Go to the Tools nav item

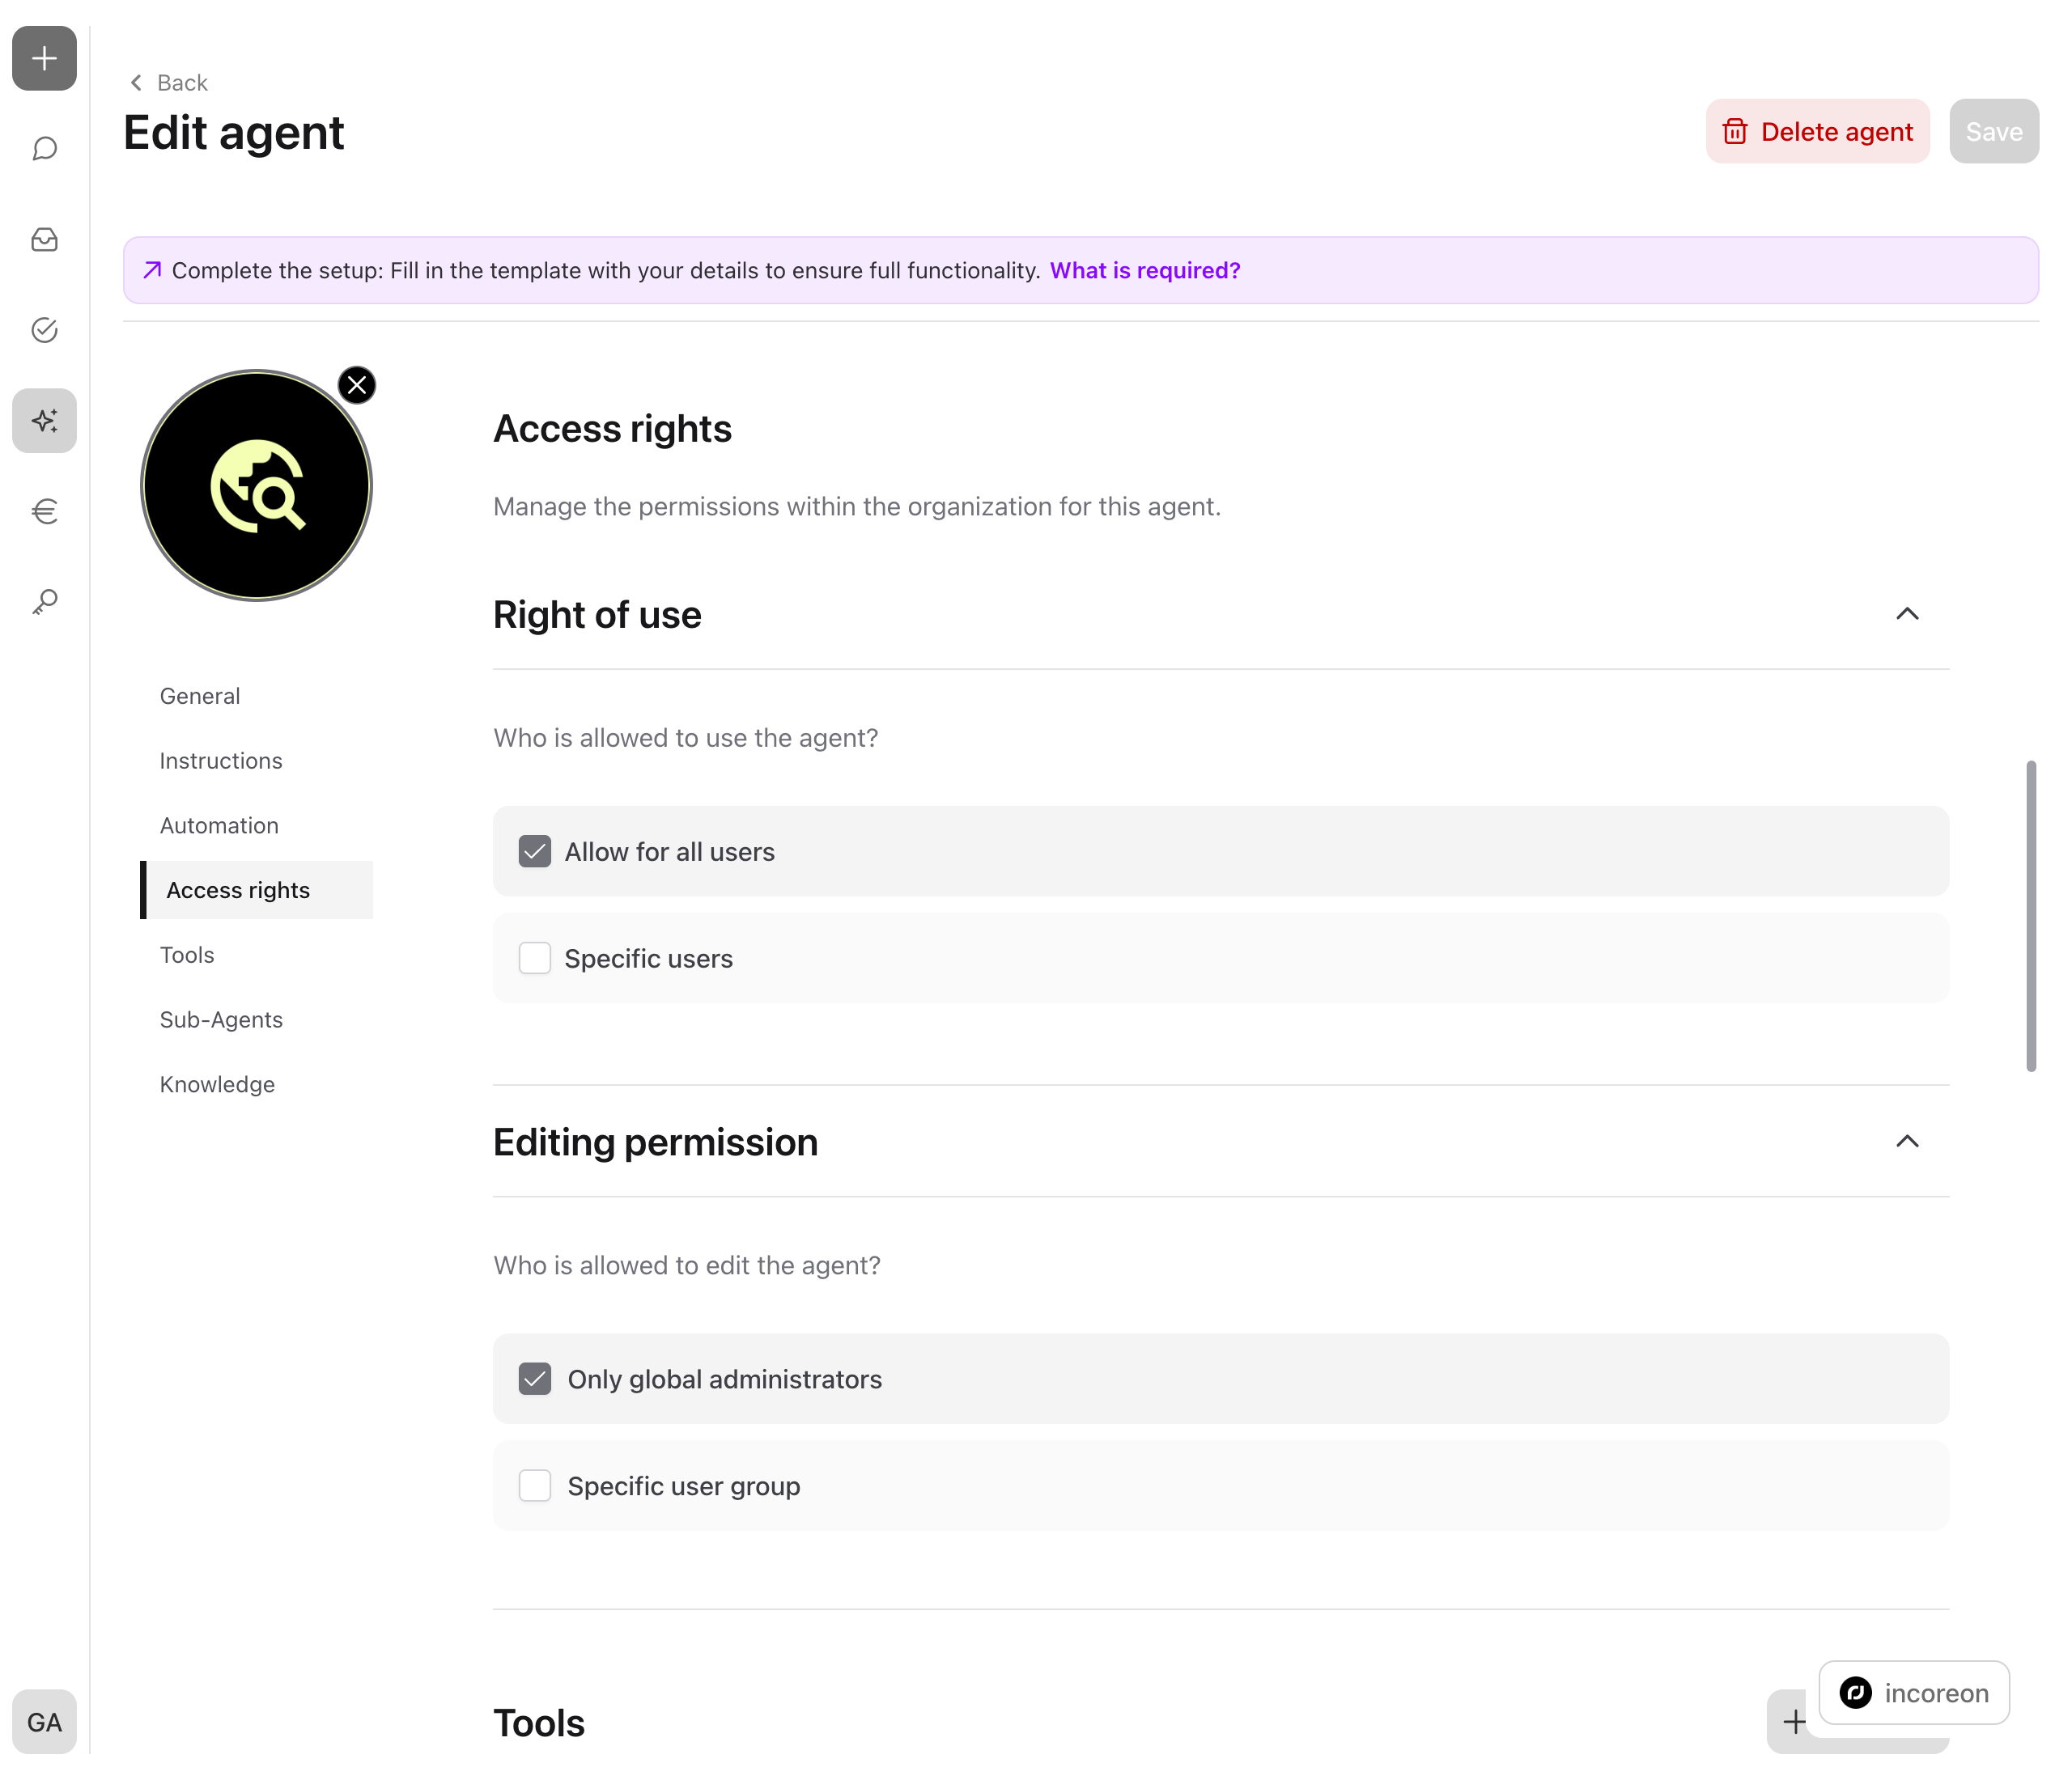[x=187, y=956]
